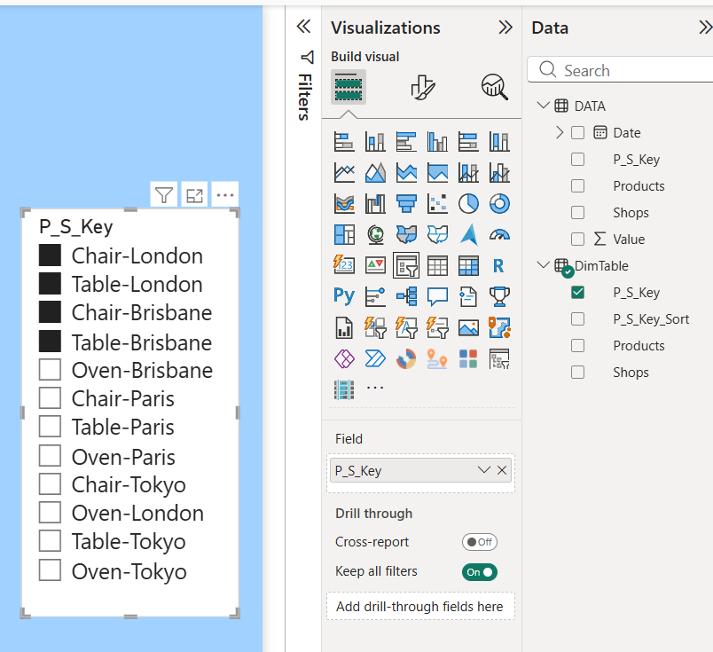Open the Format visual paintbrush tab
The image size is (713, 652).
click(x=423, y=87)
